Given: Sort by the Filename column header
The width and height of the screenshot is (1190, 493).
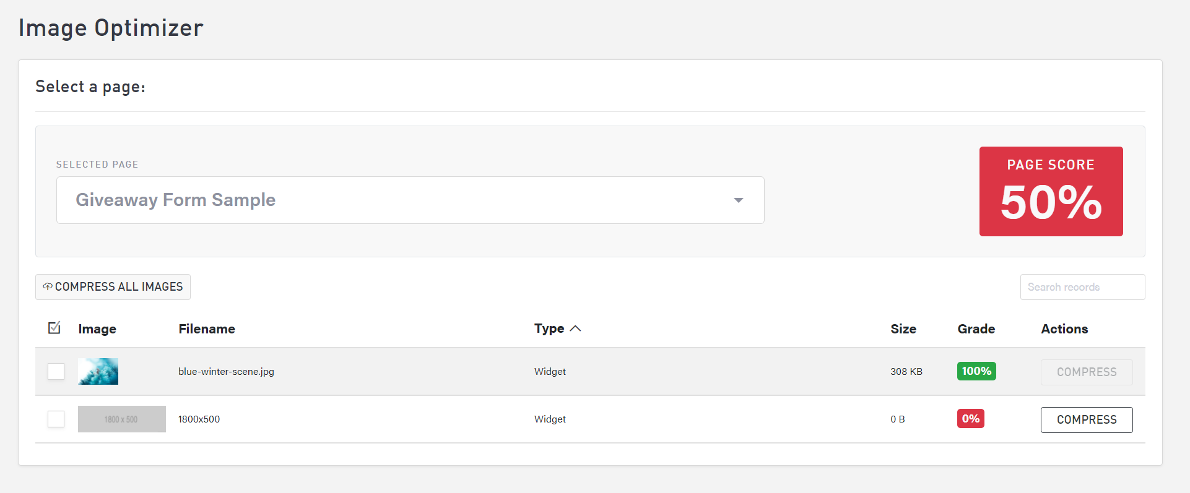Looking at the screenshot, I should pos(207,329).
